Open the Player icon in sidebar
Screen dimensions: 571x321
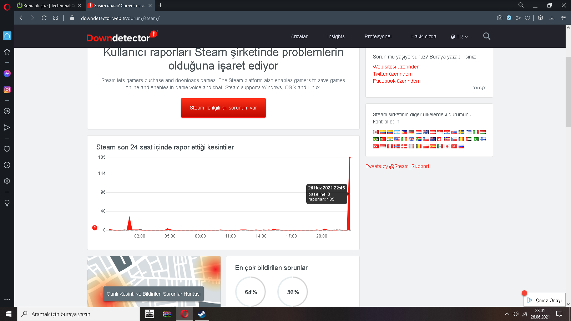click(7, 111)
